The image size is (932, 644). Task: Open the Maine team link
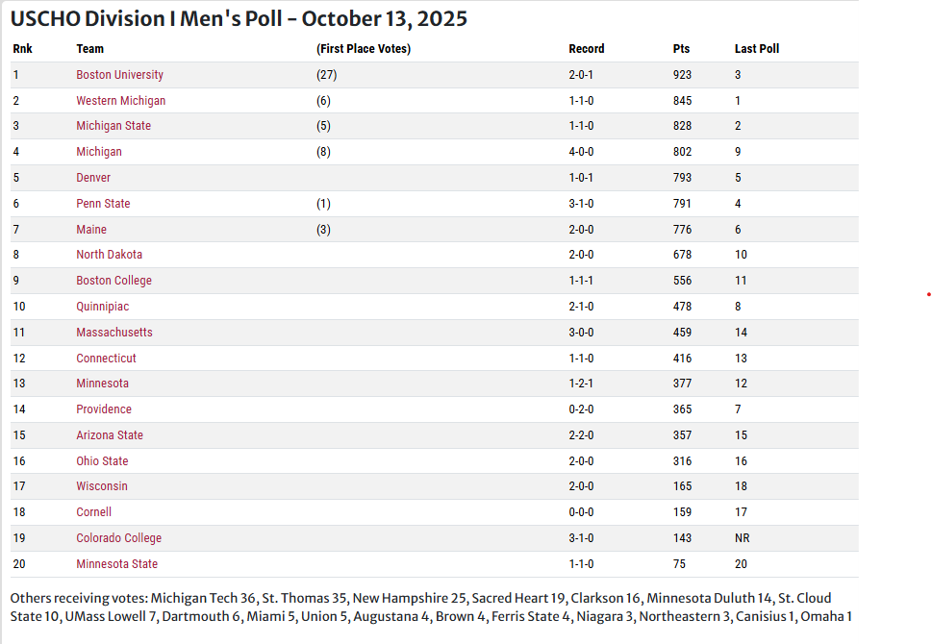point(91,230)
